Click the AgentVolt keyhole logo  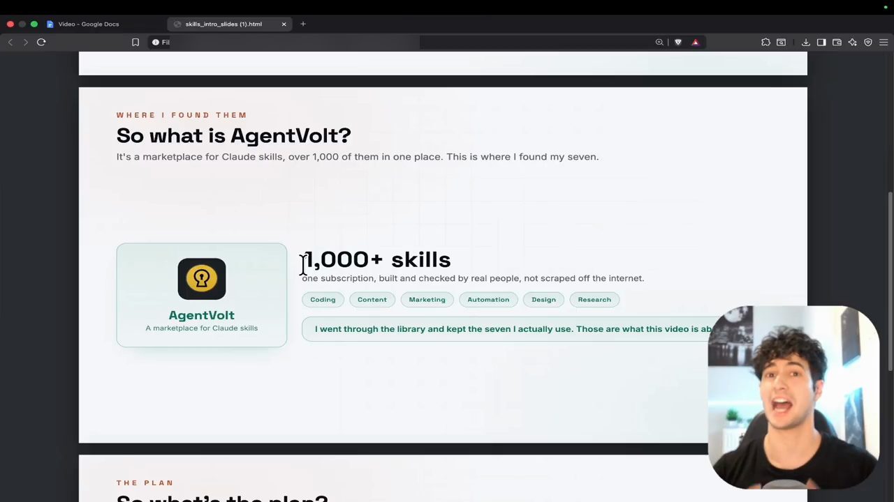202,279
